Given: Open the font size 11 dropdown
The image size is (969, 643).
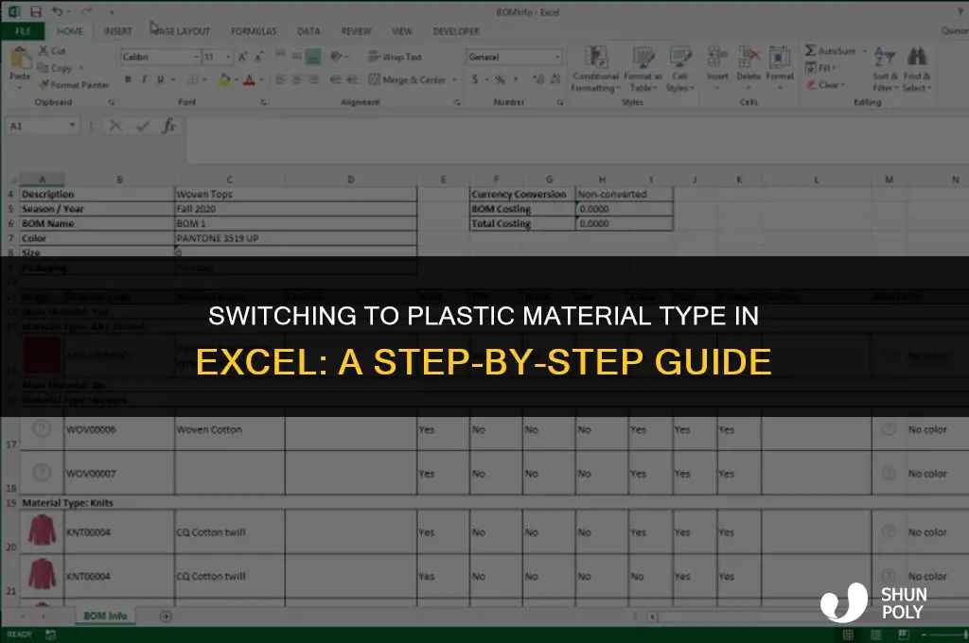Looking at the screenshot, I should pos(228,57).
